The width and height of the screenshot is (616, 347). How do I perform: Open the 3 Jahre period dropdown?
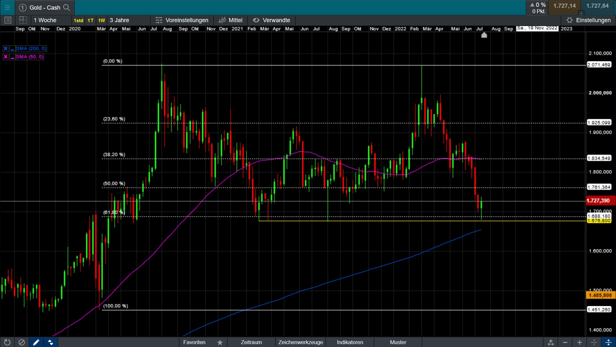(119, 20)
